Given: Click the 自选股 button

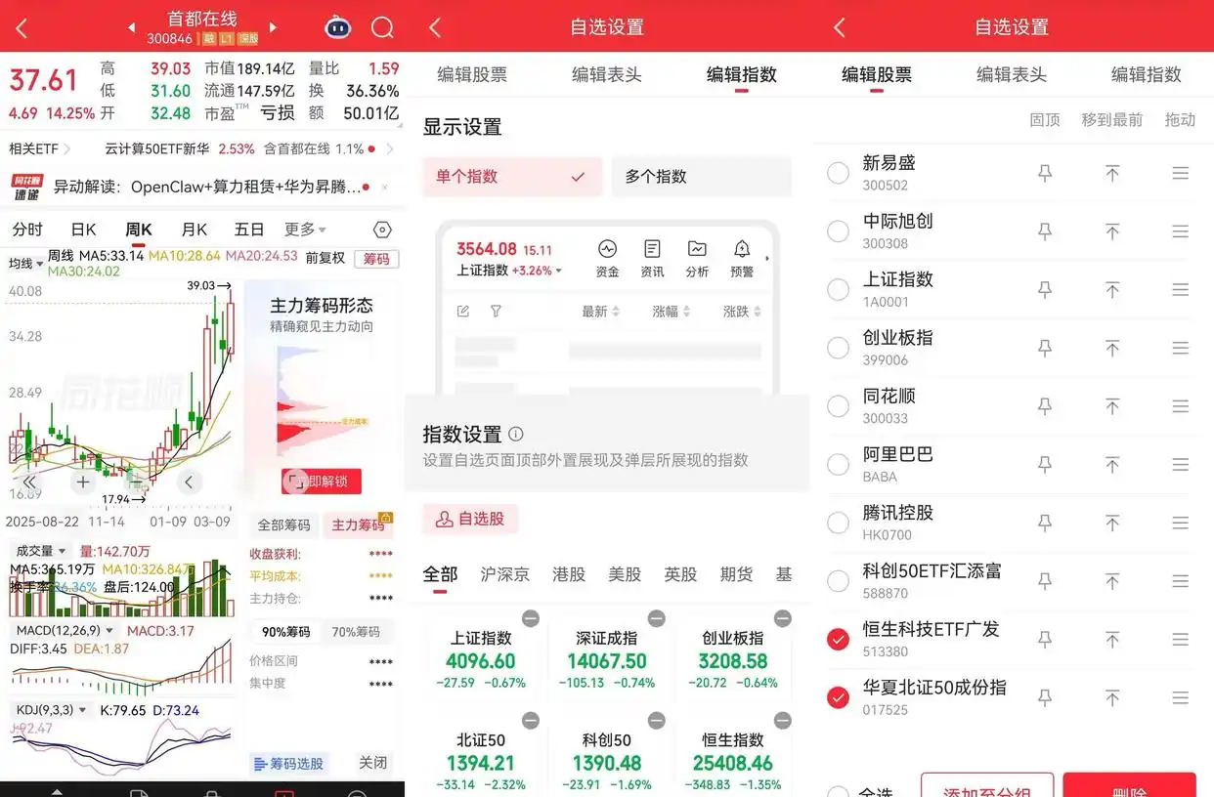Looking at the screenshot, I should [x=470, y=519].
